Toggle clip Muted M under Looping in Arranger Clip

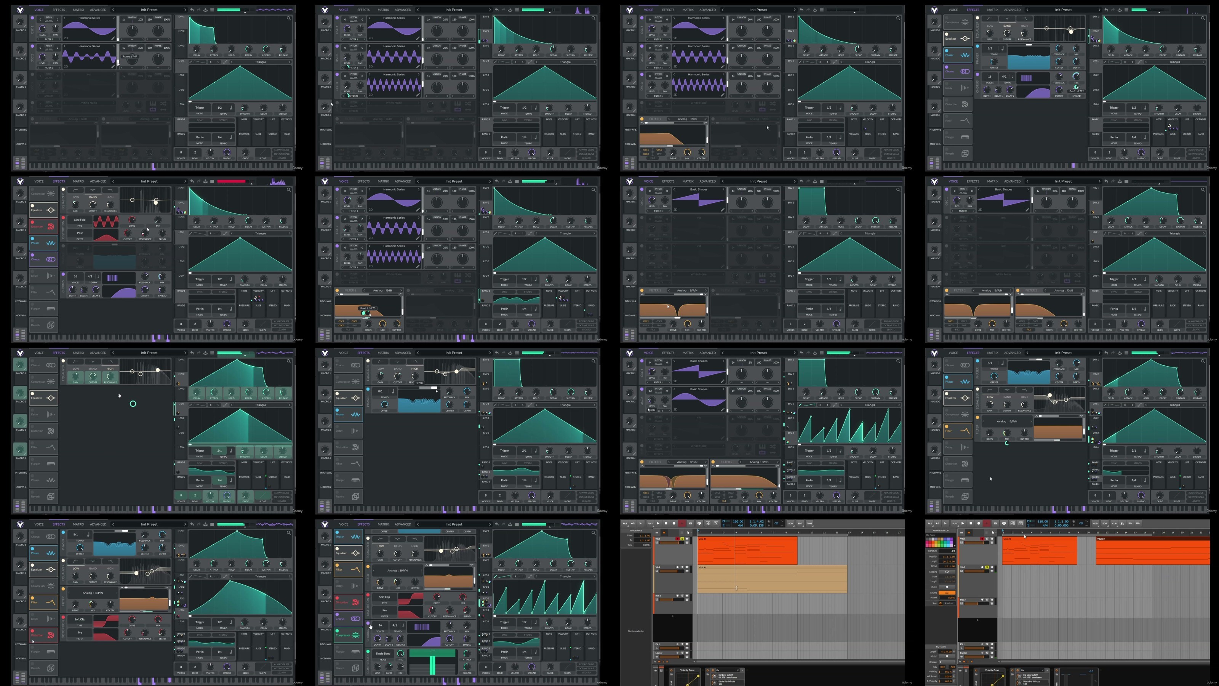click(947, 587)
